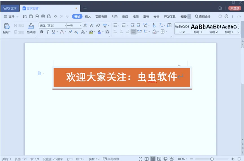Toggle Bold formatting
Screen dimensions: 244x161
[41, 32]
